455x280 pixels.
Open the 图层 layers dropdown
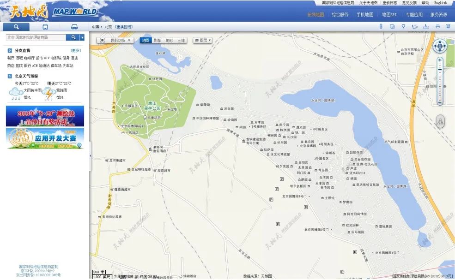(202, 40)
